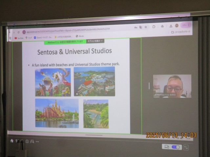
Task: Reload the page with the refresh icon
Action: click(x=18, y=32)
